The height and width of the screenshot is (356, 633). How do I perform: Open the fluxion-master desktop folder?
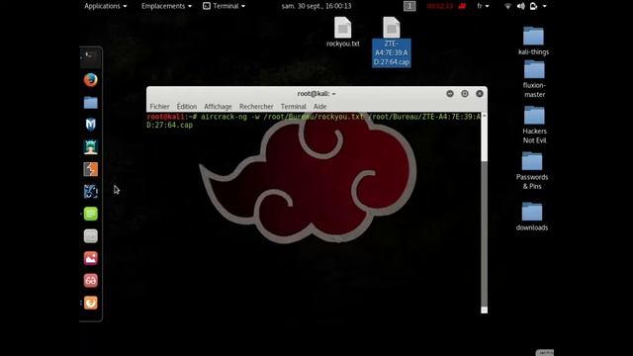pos(534,79)
